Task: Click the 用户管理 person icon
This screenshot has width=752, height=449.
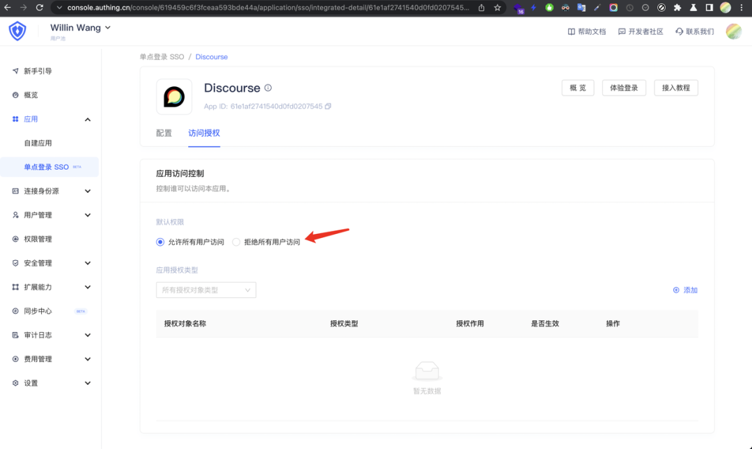Action: click(15, 215)
